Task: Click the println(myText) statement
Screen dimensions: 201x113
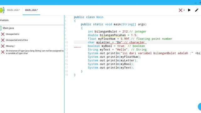Action: point(111,67)
